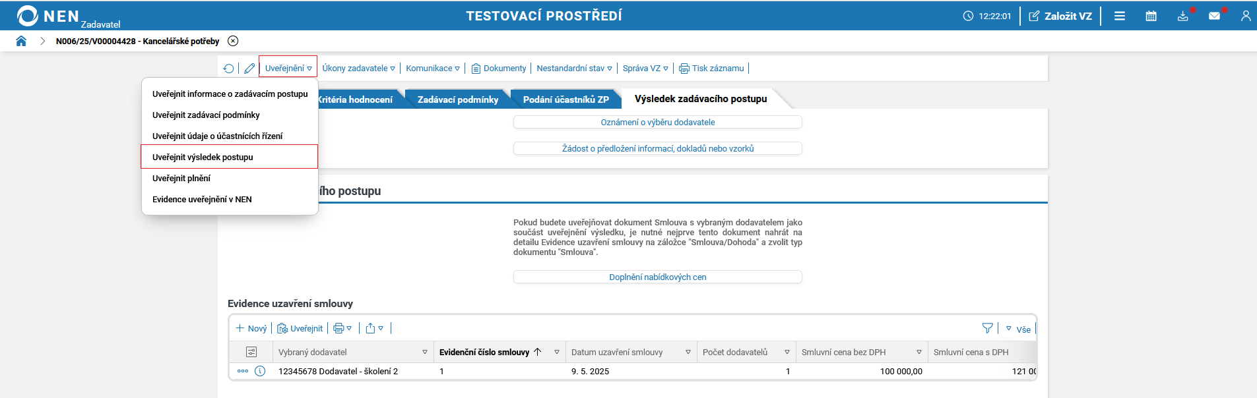Image resolution: width=1257 pixels, height=398 pixels.
Task: Open the user profile icon
Action: tap(1246, 16)
